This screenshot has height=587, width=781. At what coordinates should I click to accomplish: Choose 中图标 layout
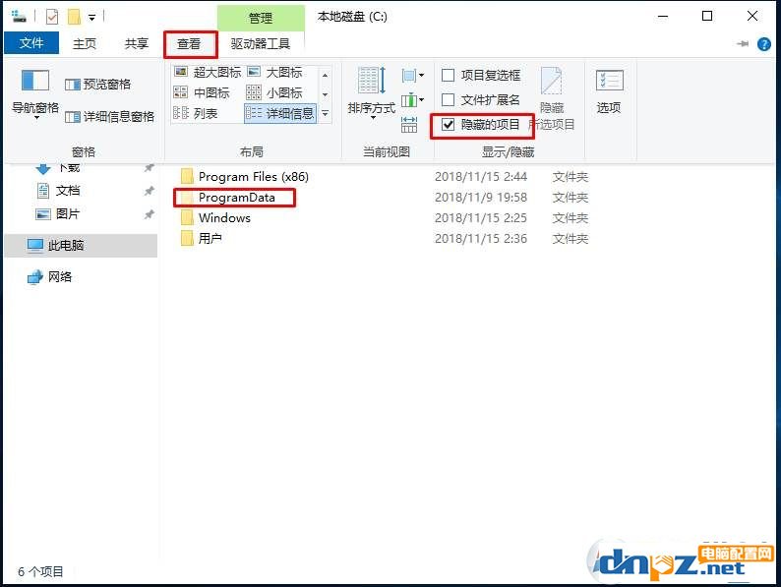click(x=202, y=92)
